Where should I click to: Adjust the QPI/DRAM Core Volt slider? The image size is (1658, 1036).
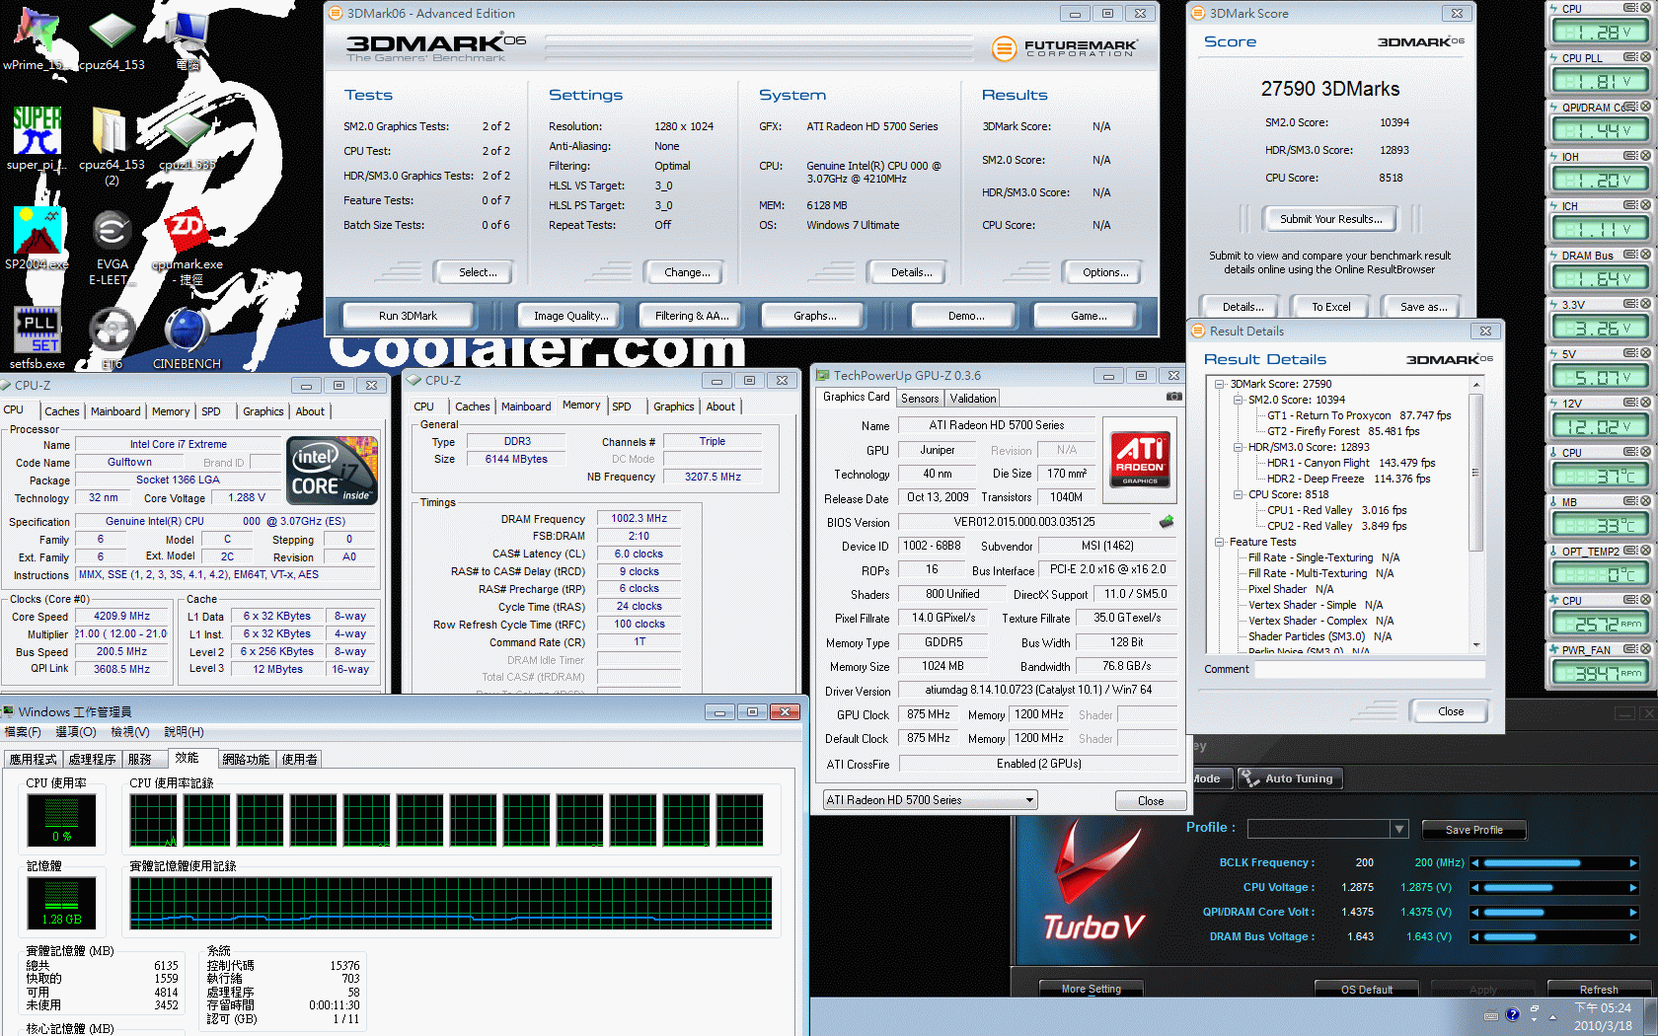click(1554, 912)
